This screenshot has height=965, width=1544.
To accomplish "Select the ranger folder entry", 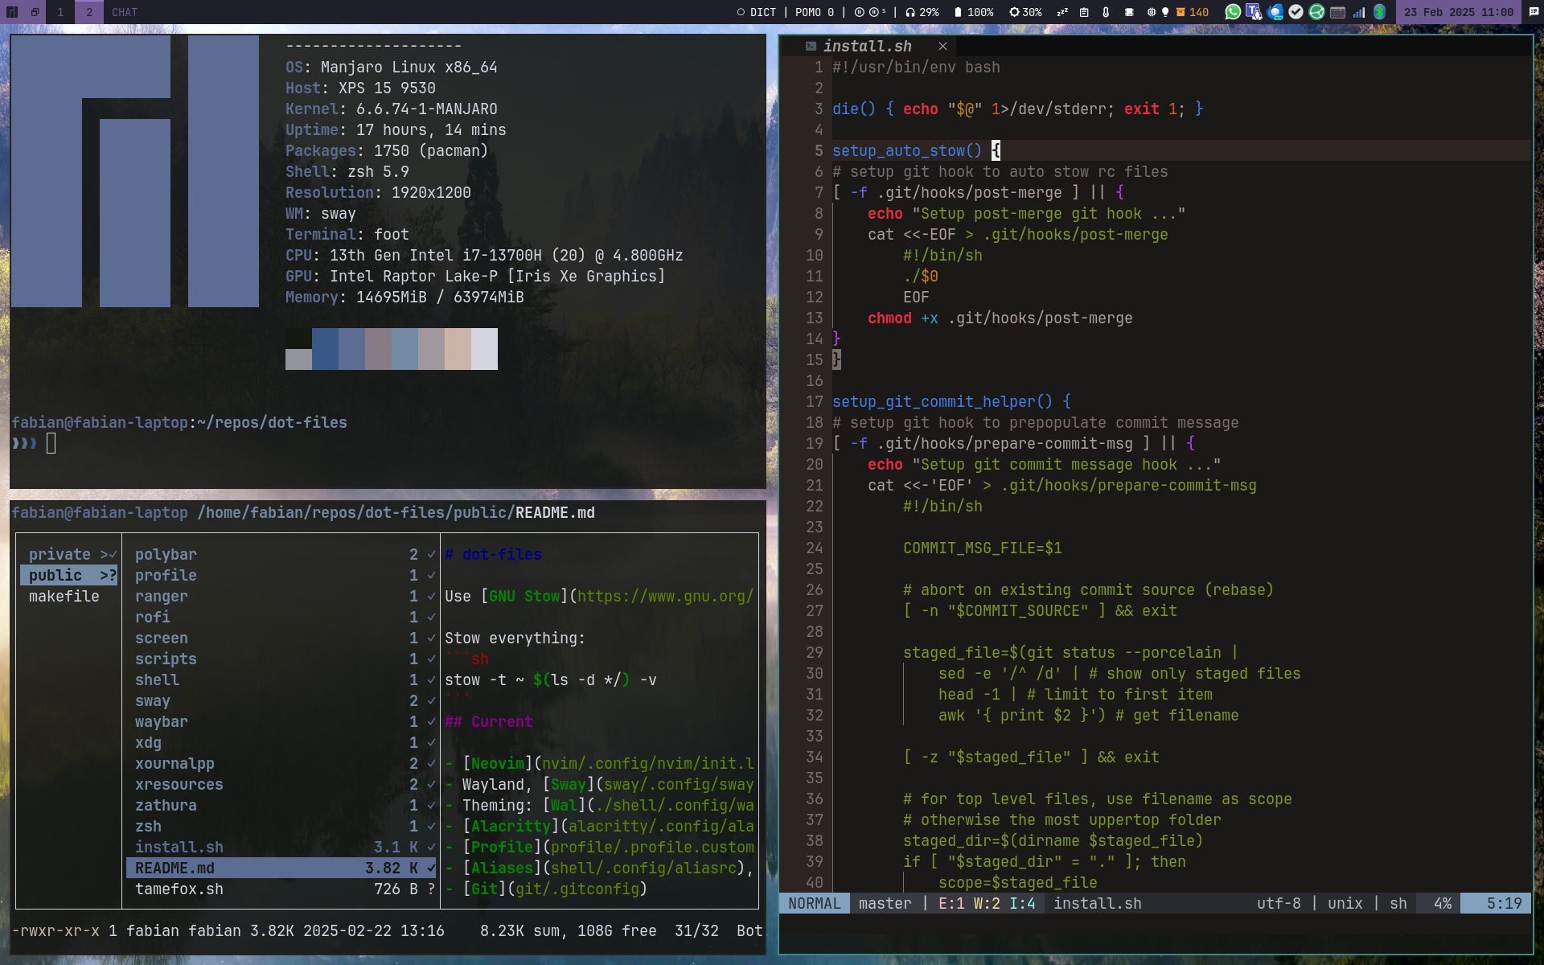I will click(x=281, y=596).
